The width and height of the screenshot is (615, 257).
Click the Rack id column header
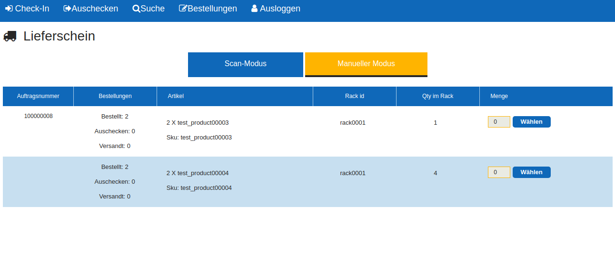(354, 96)
